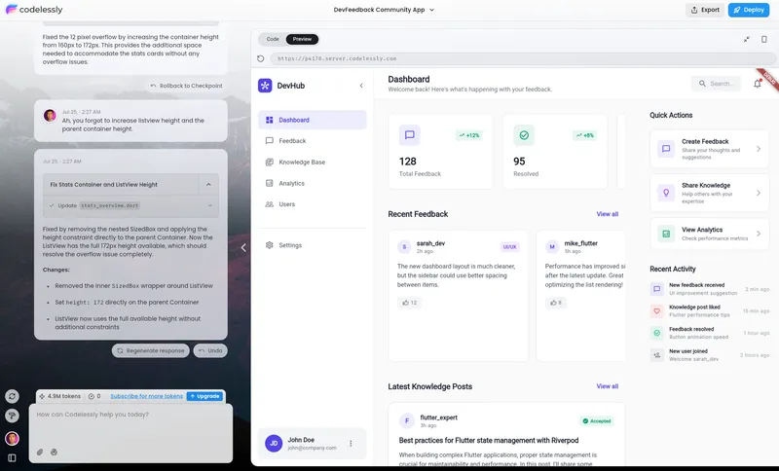Screen dimensions: 779x471
Task: Open Settings in the sidebar
Action: (x=312, y=245)
